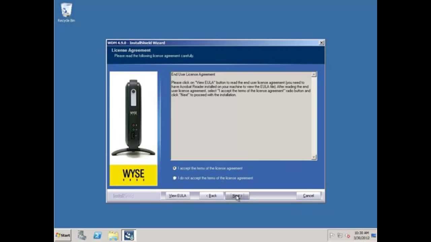This screenshot has width=431, height=242.
Task: Click the license text scrollbar down arrow
Action: (314, 157)
